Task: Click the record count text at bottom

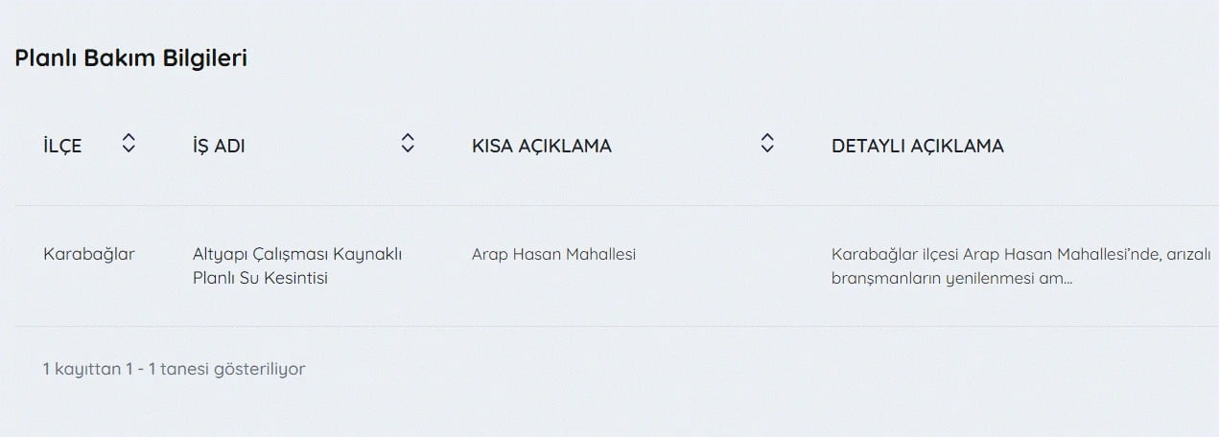Action: pos(174,368)
